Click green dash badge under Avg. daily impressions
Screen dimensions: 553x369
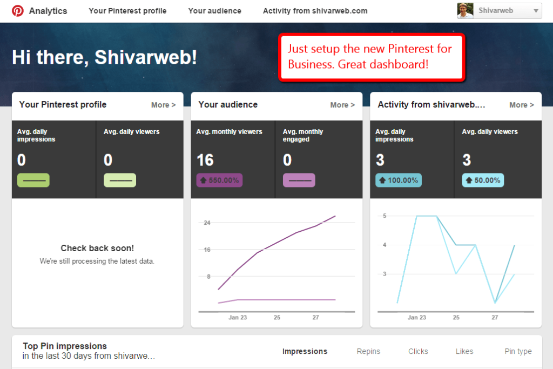tap(33, 180)
